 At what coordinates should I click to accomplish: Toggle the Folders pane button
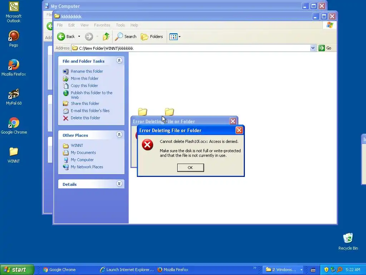(152, 37)
